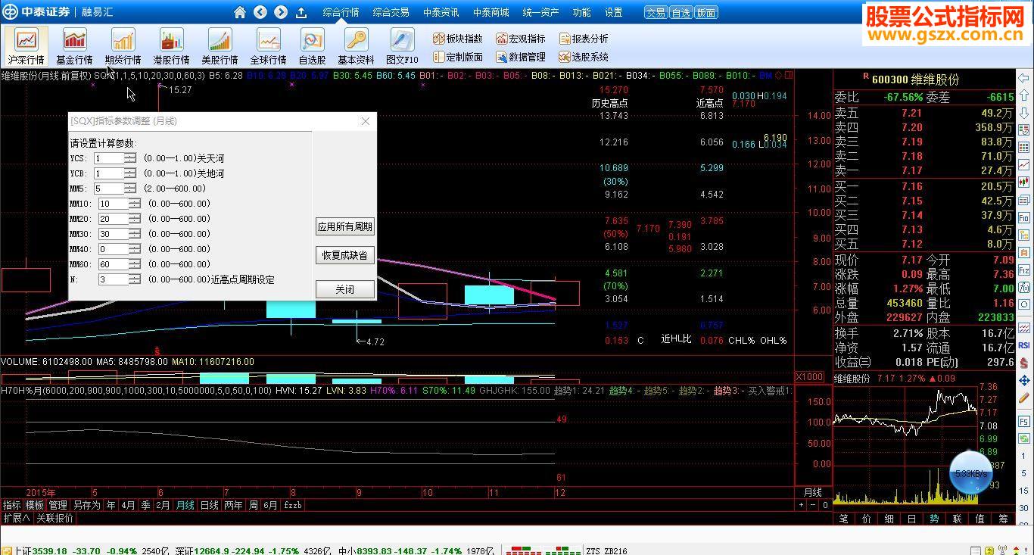Open 功能 menu

click(581, 12)
